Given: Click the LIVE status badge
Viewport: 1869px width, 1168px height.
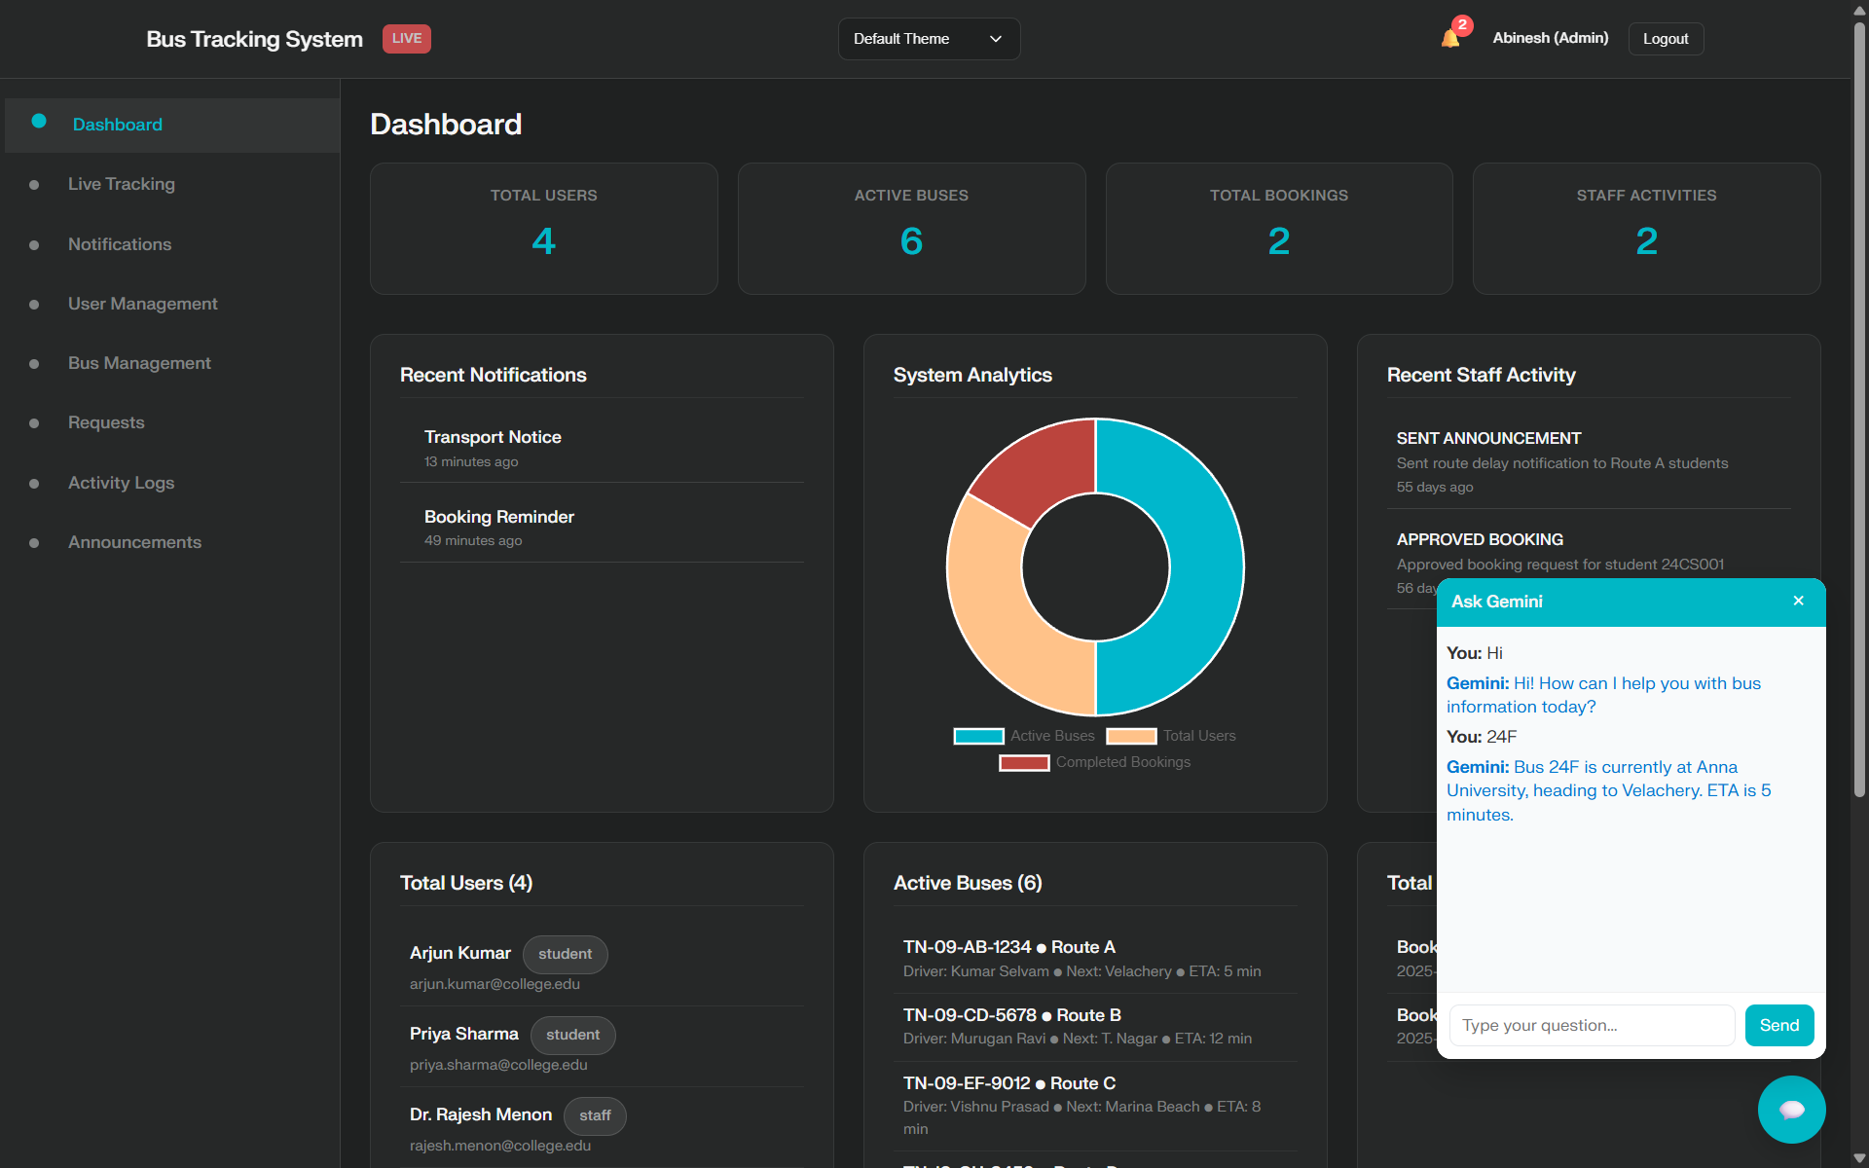Looking at the screenshot, I should (x=406, y=39).
